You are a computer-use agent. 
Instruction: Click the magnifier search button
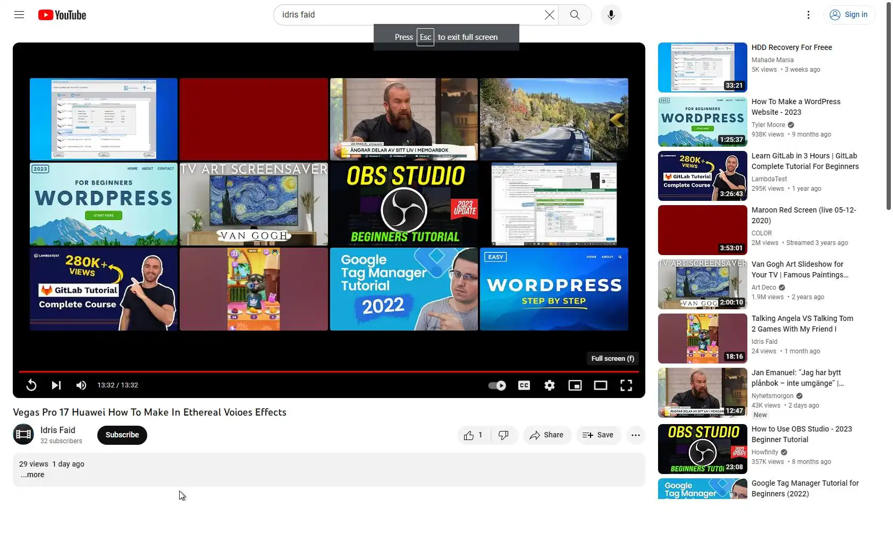pyautogui.click(x=575, y=15)
